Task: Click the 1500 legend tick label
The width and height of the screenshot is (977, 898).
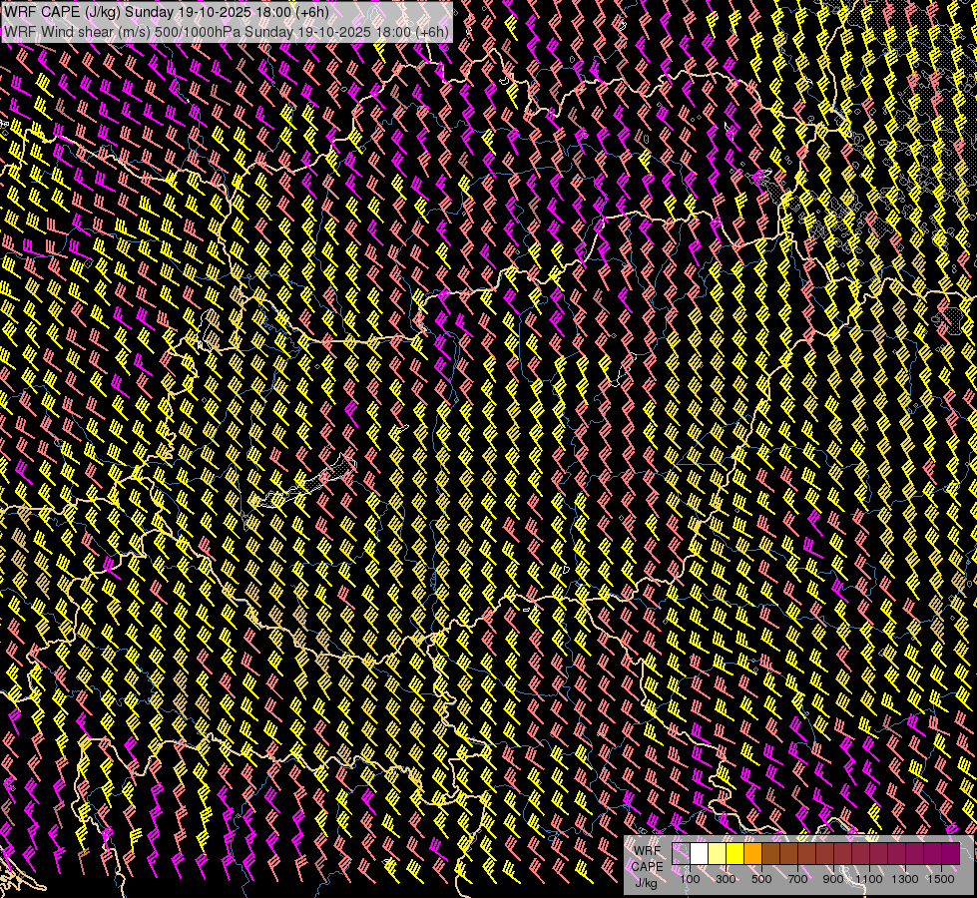Action: [x=941, y=879]
